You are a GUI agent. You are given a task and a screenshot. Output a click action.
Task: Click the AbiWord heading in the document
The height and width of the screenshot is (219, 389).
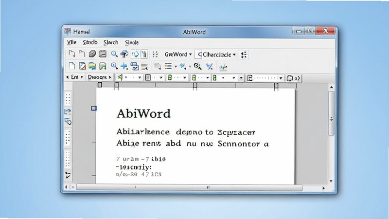click(x=143, y=114)
